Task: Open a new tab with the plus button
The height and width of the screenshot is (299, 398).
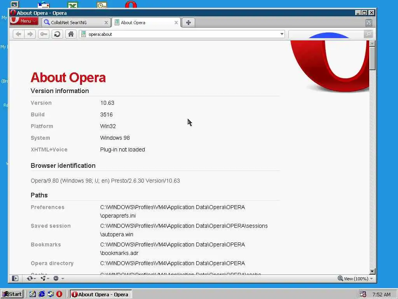Action: [x=189, y=23]
